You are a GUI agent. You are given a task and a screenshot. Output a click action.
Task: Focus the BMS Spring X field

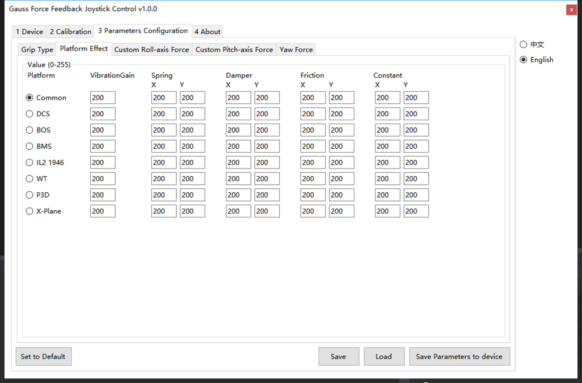pos(164,146)
